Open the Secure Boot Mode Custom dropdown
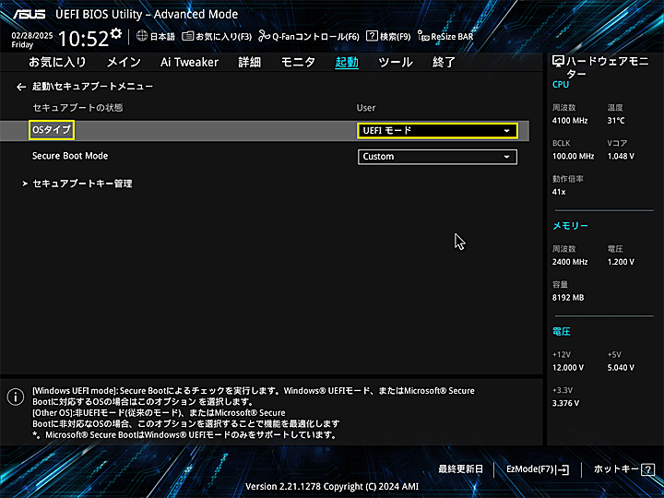The image size is (664, 498). [x=437, y=157]
